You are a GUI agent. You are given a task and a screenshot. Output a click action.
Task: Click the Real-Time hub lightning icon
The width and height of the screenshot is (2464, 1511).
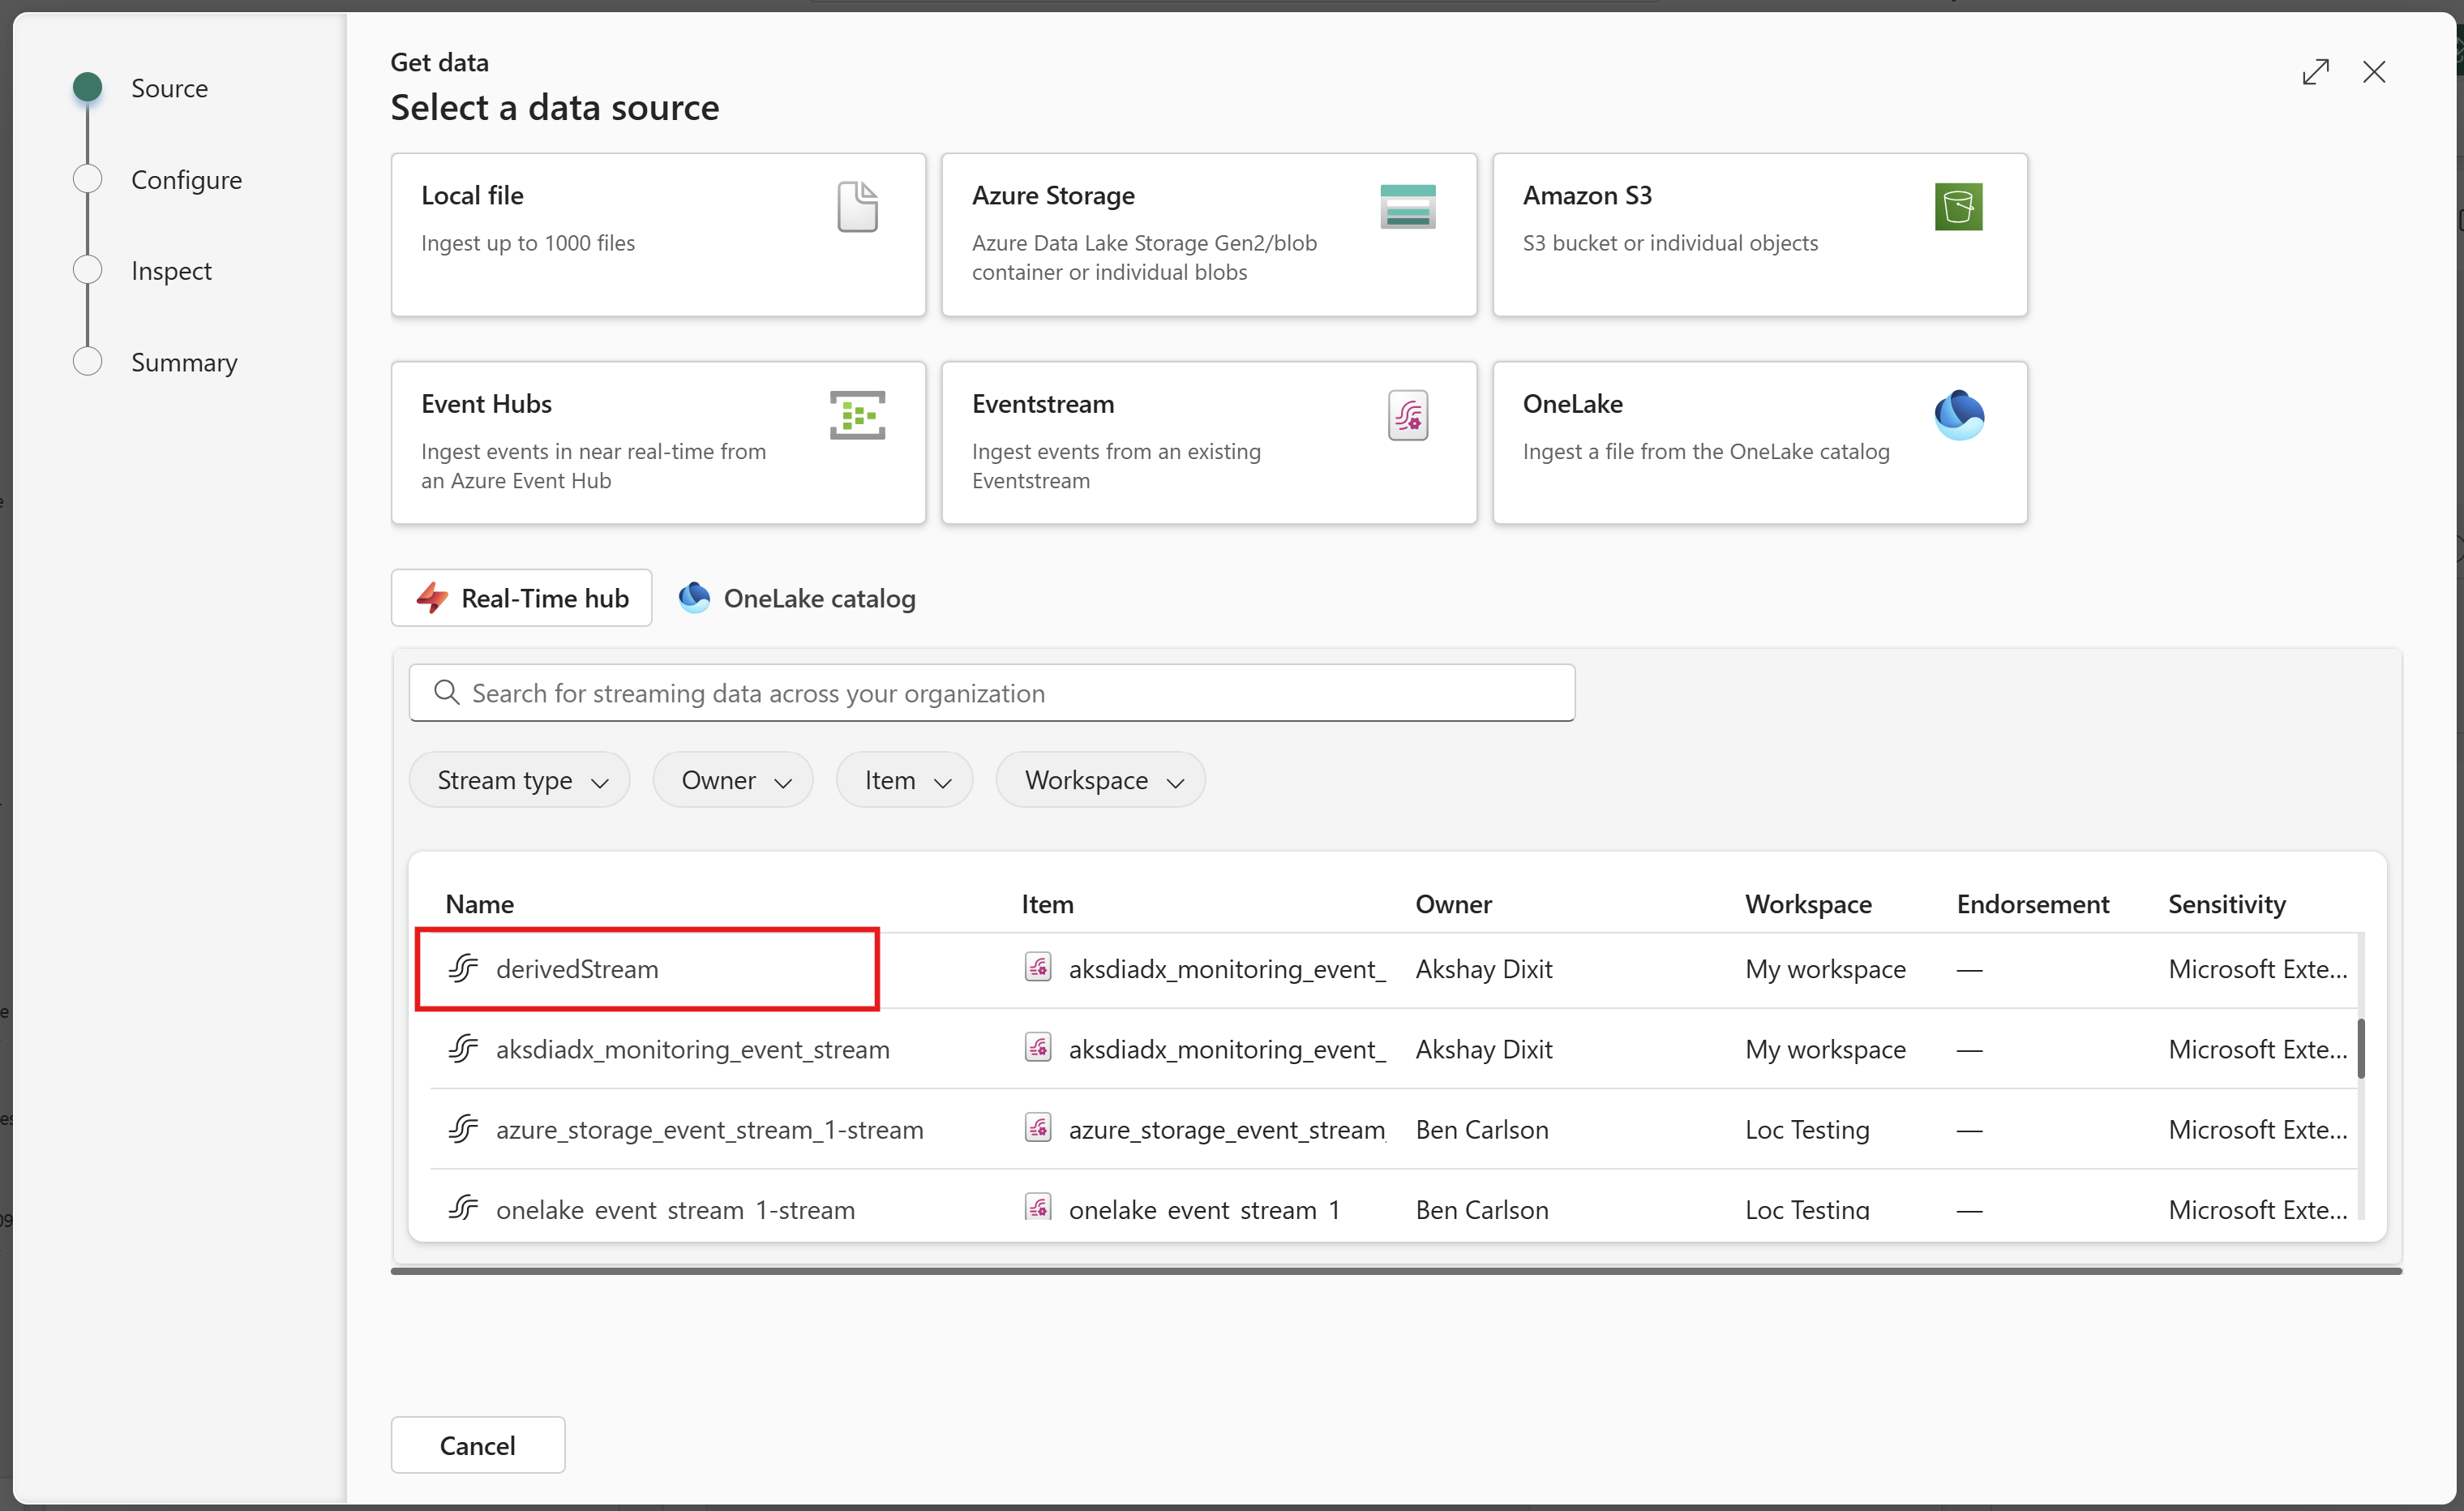(432, 598)
